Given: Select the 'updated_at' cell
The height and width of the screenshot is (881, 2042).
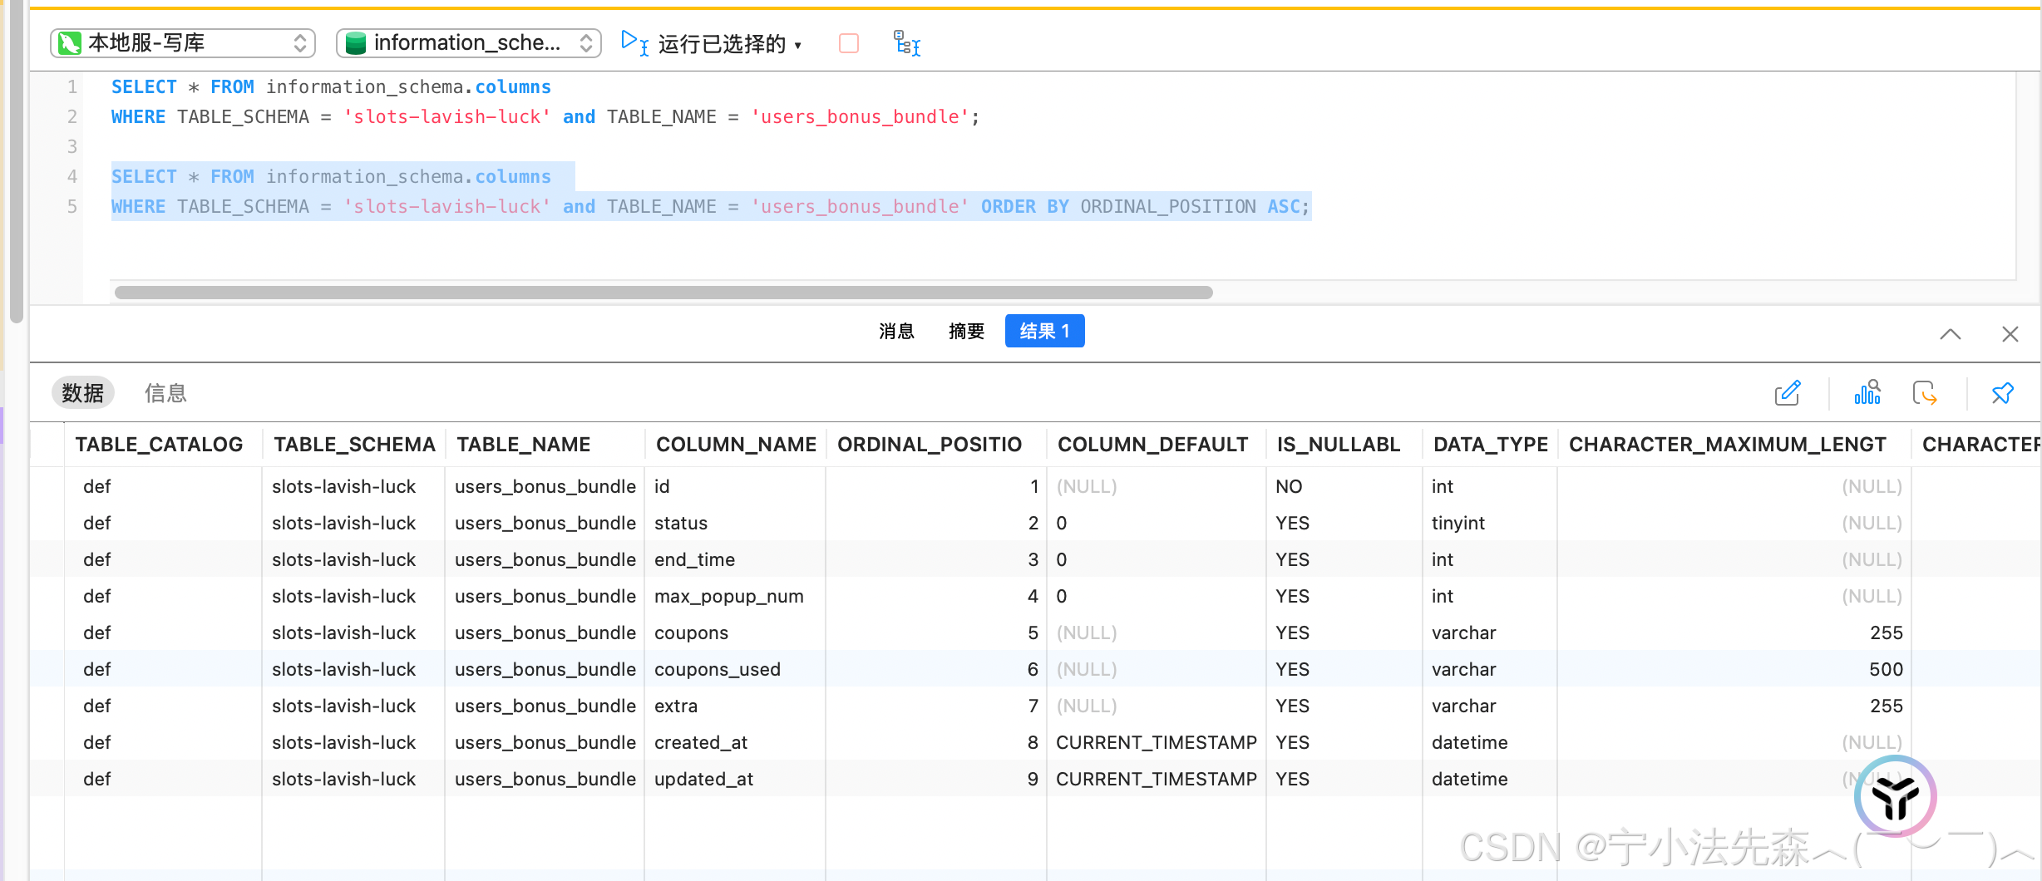Looking at the screenshot, I should [x=735, y=779].
